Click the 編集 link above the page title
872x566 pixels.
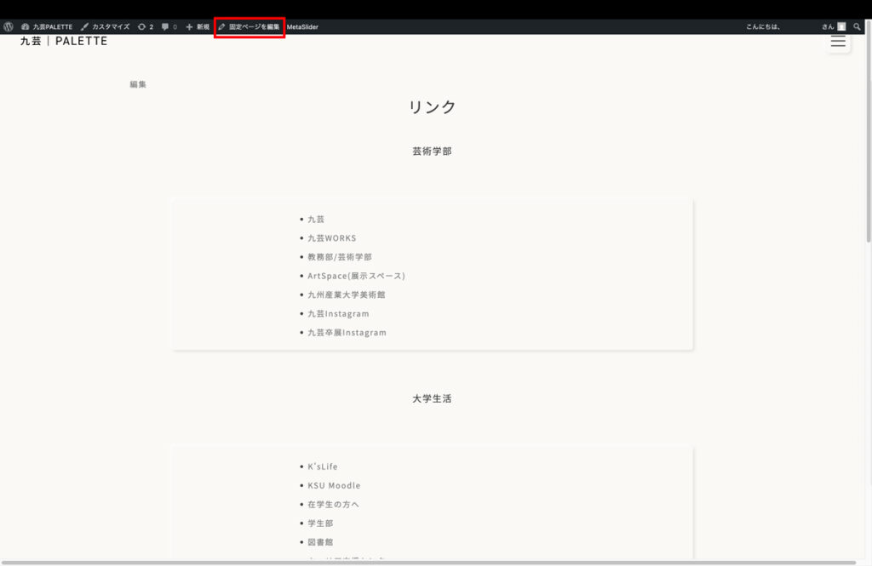(x=138, y=84)
